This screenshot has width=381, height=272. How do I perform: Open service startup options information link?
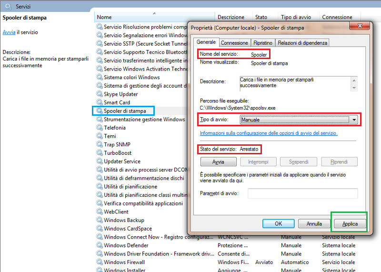pyautogui.click(x=269, y=133)
